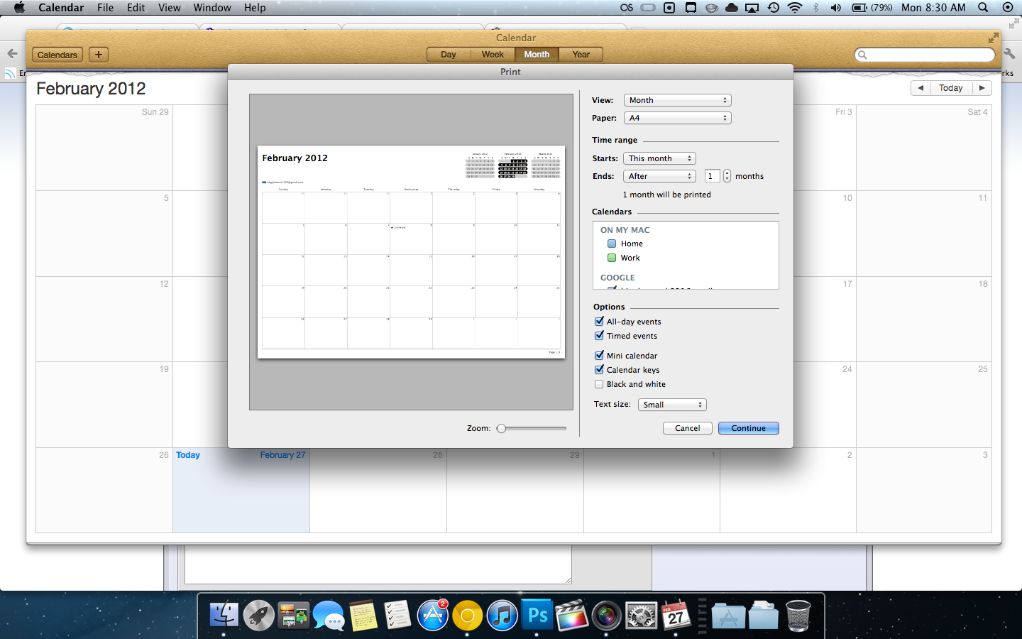The width and height of the screenshot is (1022, 639).
Task: Uncheck the Mini calendar option
Action: click(x=599, y=355)
